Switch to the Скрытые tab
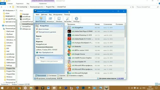Image resolution: width=160 pixels, height=90 pixels. (61, 75)
